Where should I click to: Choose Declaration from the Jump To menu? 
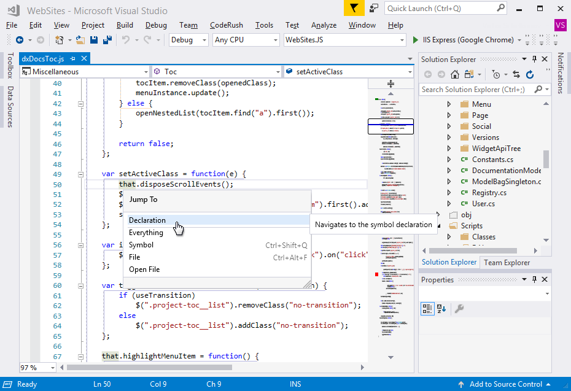[x=147, y=220]
